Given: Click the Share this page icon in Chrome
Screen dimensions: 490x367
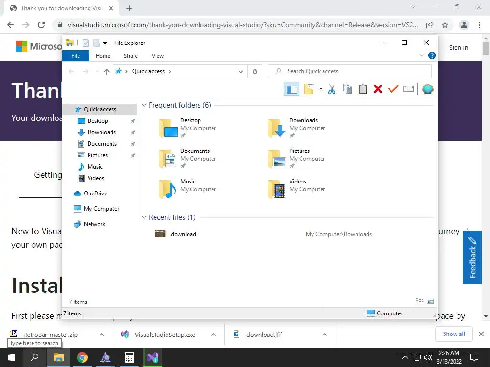Looking at the screenshot, I should pos(430,25).
